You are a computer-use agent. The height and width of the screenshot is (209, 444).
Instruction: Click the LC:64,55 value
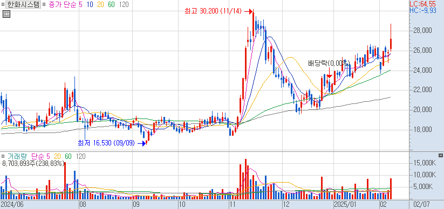tap(423, 4)
